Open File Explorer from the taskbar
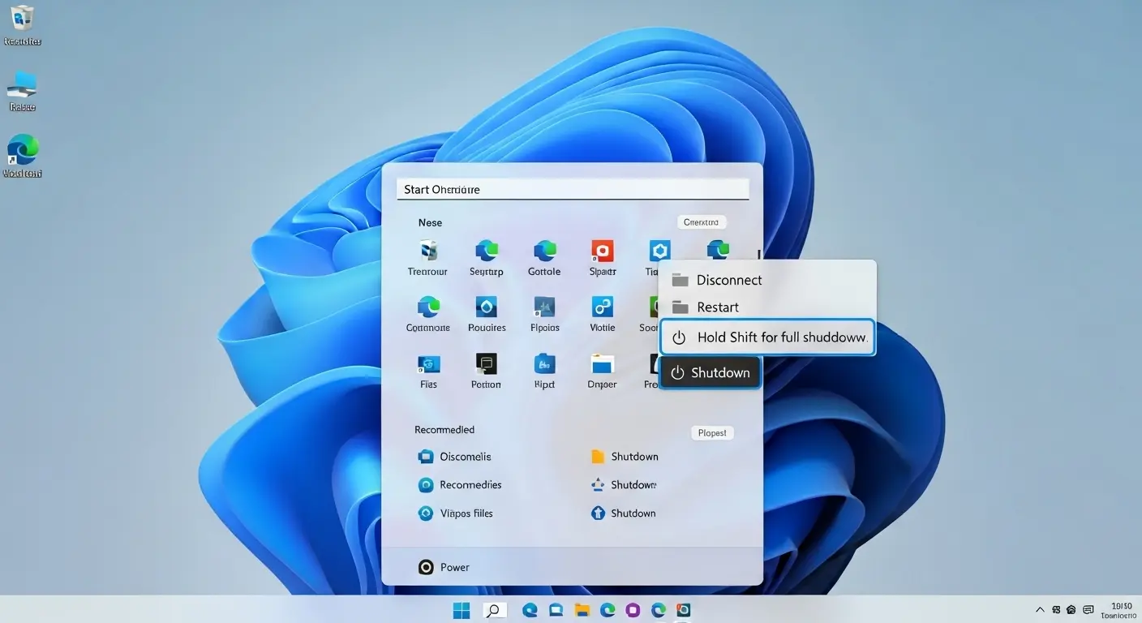This screenshot has height=623, width=1142. (582, 610)
